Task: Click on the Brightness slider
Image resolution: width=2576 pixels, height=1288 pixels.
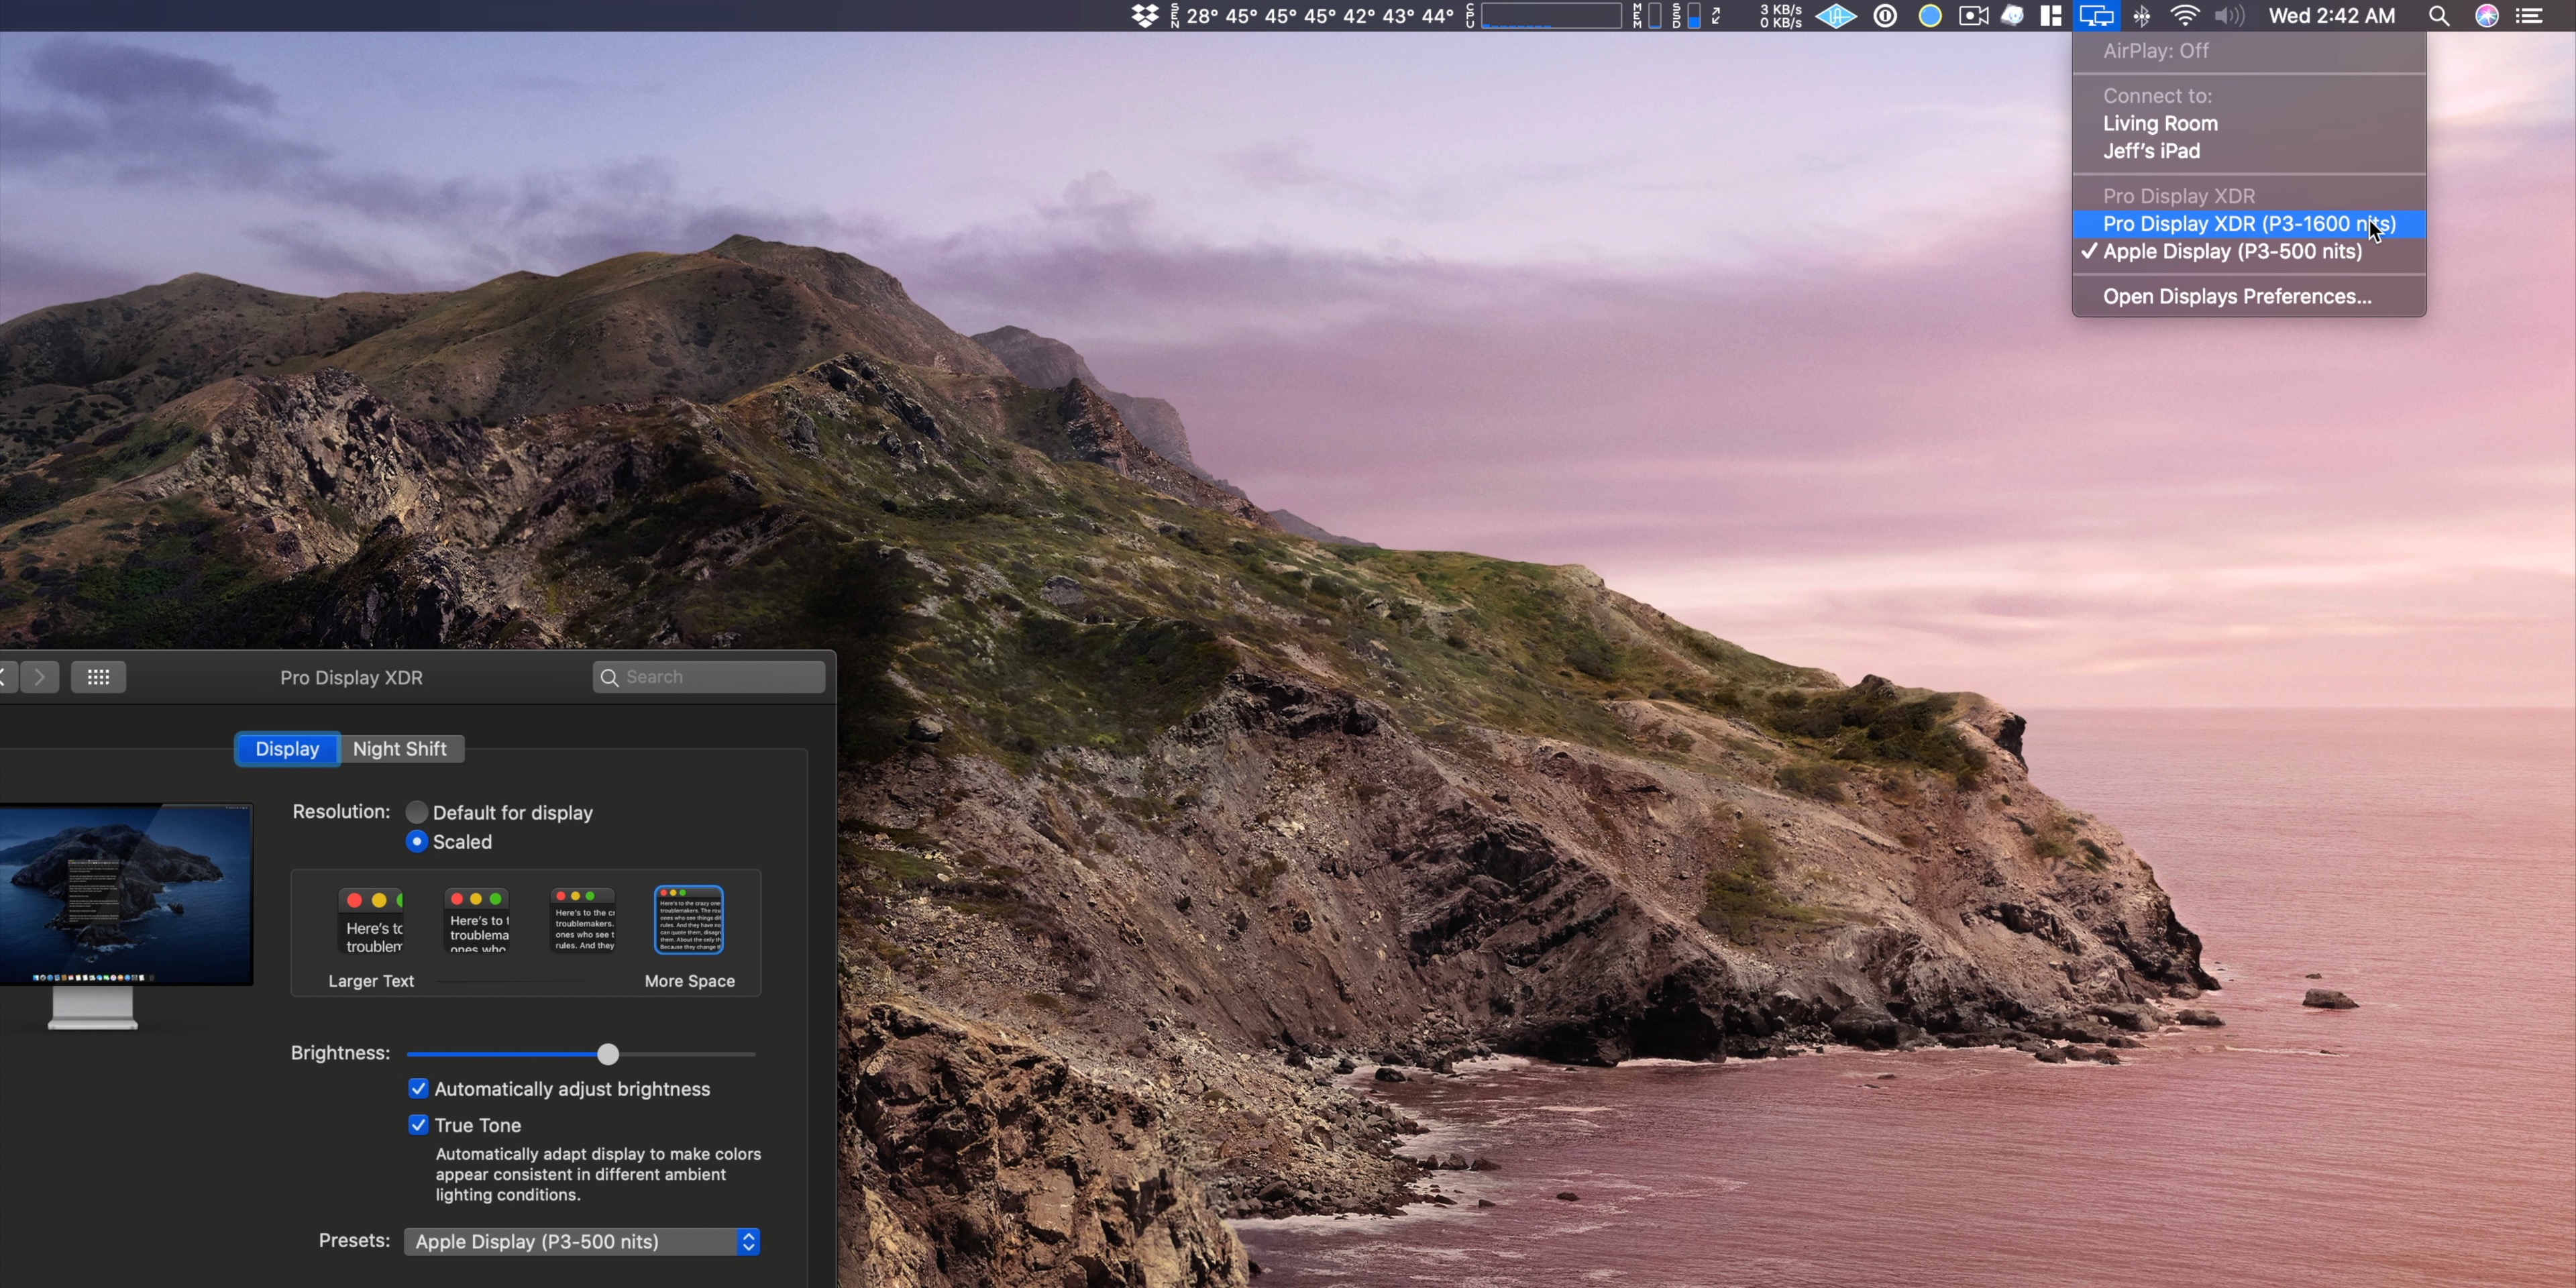Action: 607,1054
